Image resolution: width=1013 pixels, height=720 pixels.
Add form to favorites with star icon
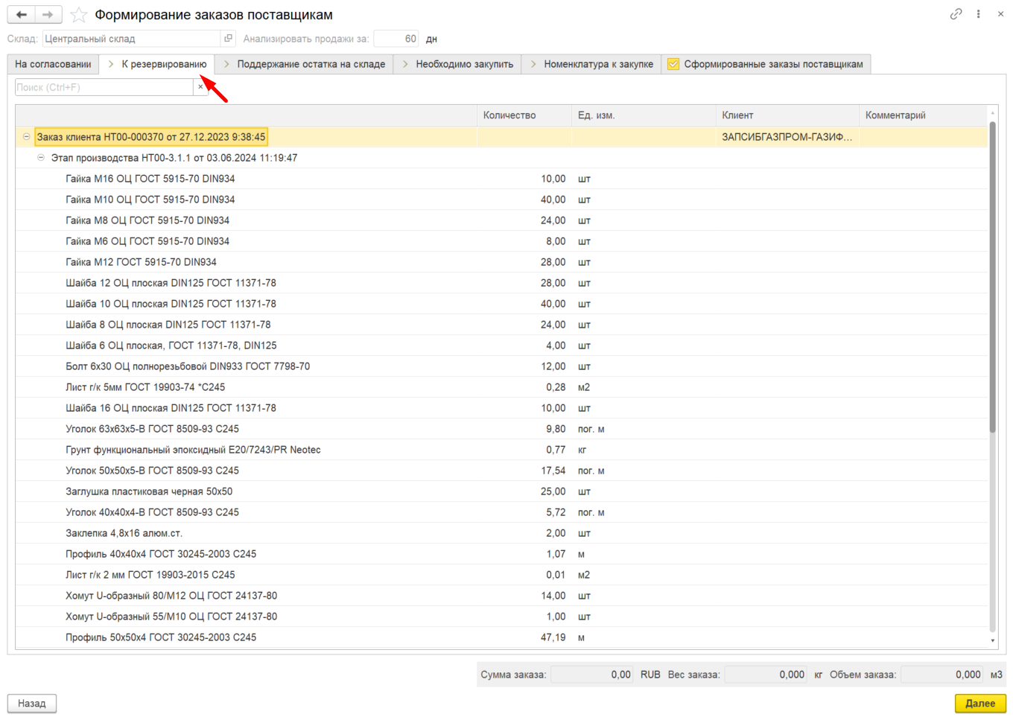pyautogui.click(x=79, y=15)
